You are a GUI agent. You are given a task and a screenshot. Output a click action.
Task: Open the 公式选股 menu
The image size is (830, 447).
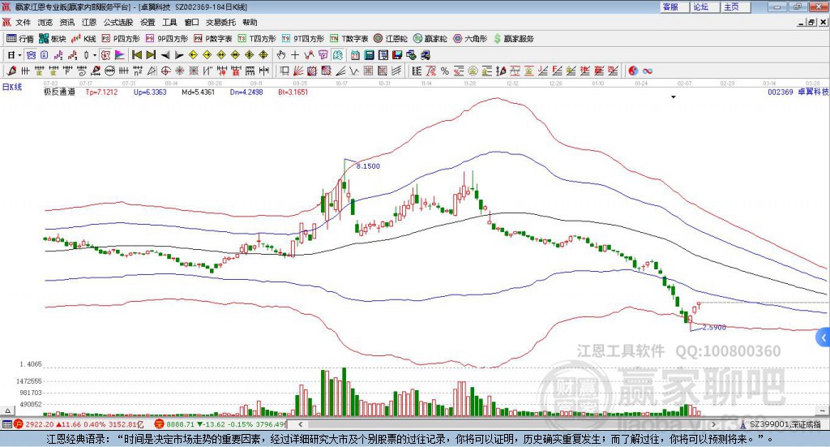click(118, 22)
